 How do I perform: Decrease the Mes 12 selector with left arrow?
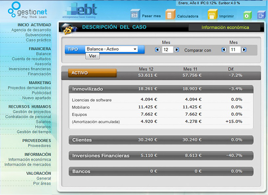click(157, 50)
